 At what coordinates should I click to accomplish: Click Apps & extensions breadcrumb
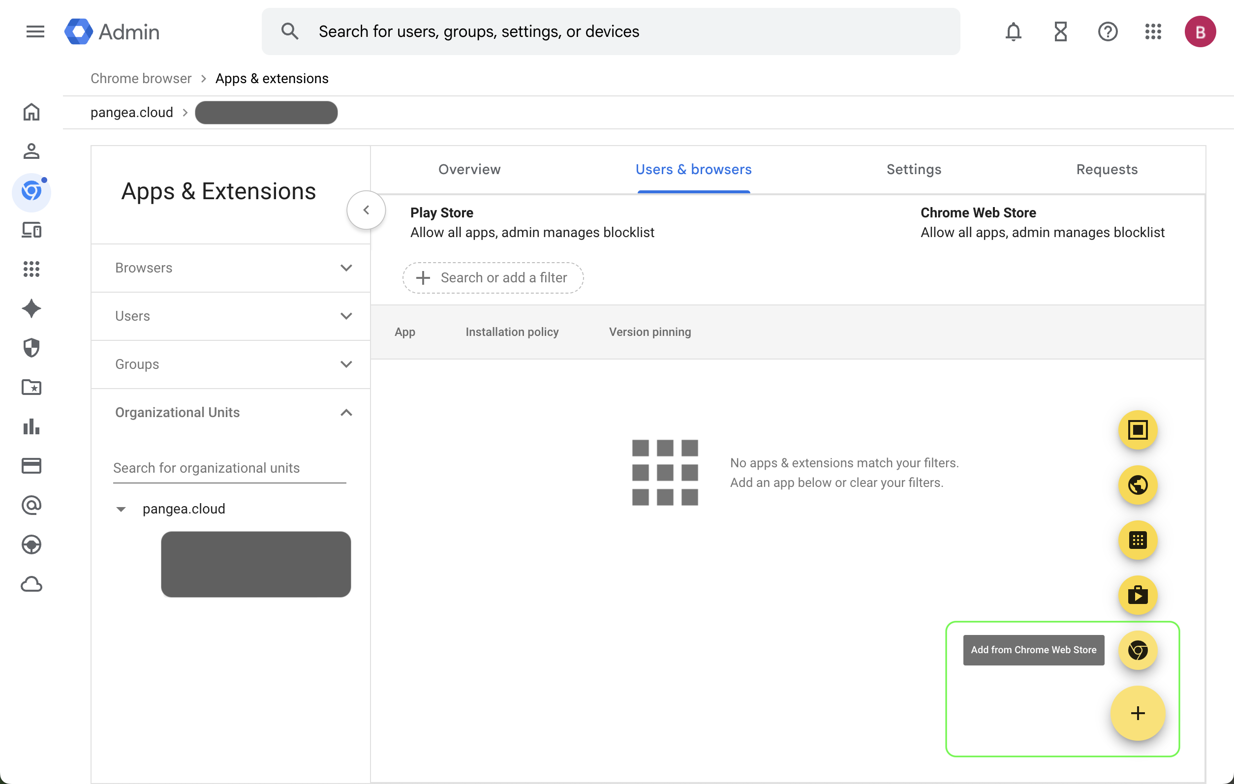[x=272, y=78]
